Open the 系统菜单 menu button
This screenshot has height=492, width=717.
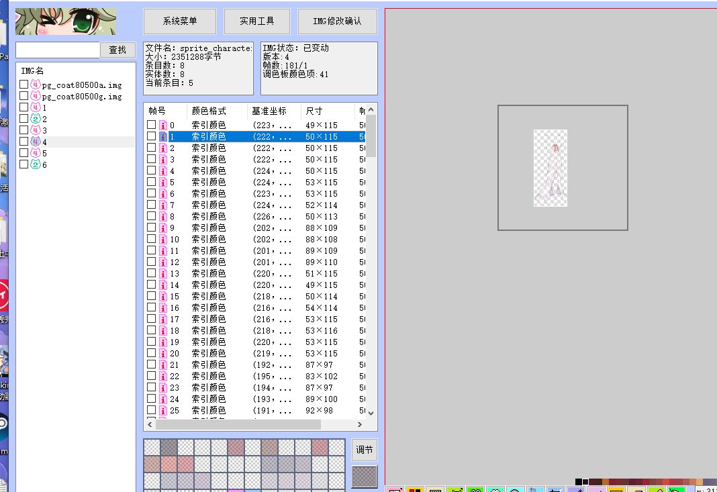[180, 21]
